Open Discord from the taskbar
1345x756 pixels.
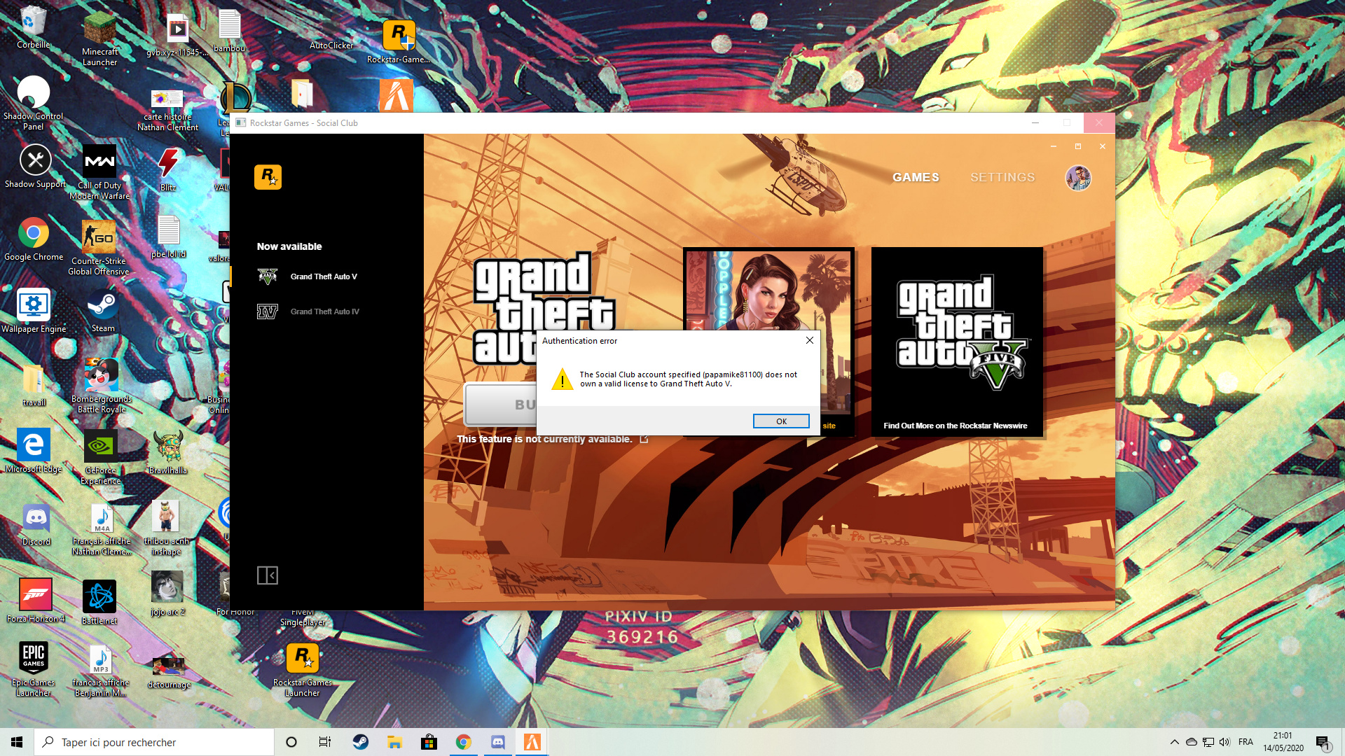[x=498, y=742]
